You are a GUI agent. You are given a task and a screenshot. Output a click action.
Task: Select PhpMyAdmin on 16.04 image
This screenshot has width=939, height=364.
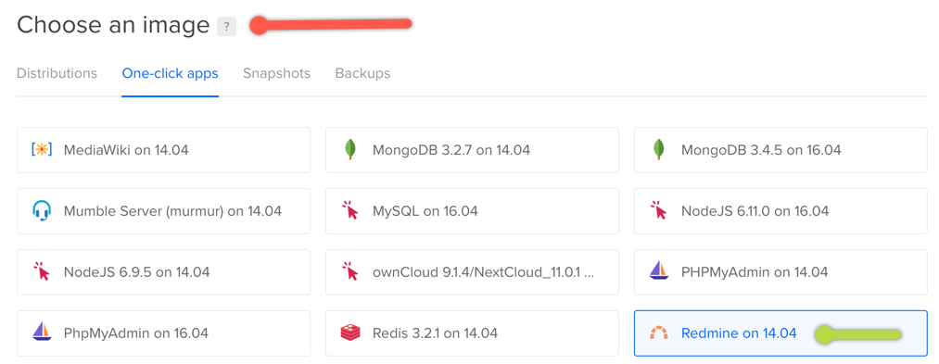click(163, 333)
